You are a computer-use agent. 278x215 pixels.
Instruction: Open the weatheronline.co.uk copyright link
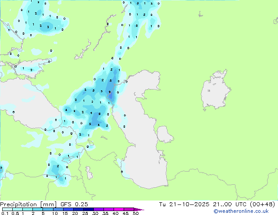(x=241, y=211)
